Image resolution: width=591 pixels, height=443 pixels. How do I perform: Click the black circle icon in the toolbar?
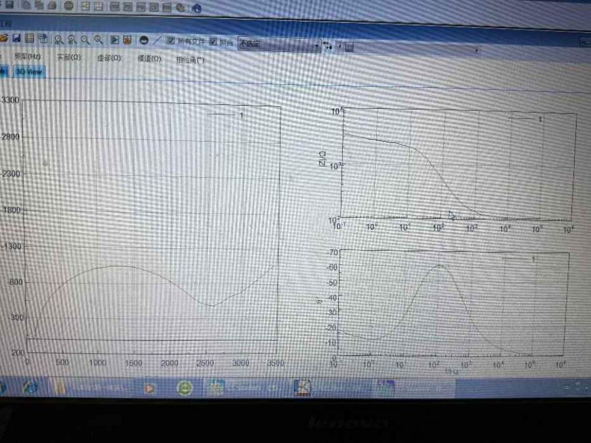143,40
